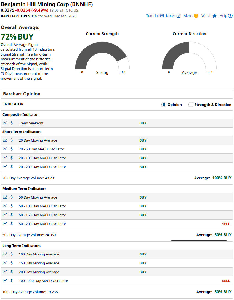Click dollar icon for 50 - 200 Day MACD Oscillator
Image resolution: width=234 pixels, height=300 pixels.
point(12,224)
